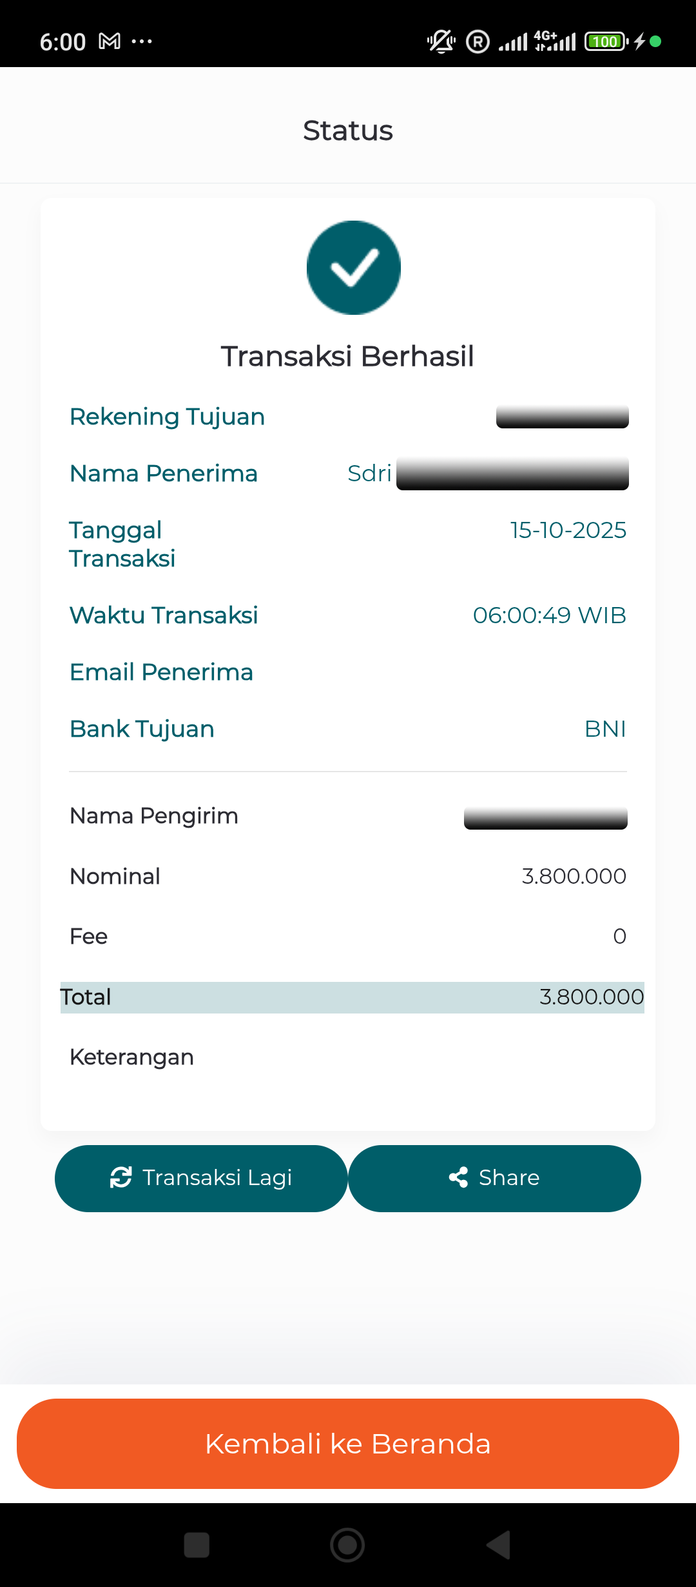This screenshot has height=1587, width=696.
Task: Tap the muted vibrate icon in status bar
Action: point(441,42)
